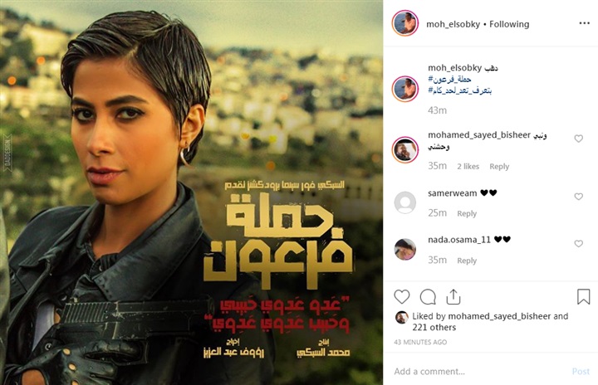Like the post with the heart icon
The width and height of the screenshot is (598, 385).
[402, 296]
